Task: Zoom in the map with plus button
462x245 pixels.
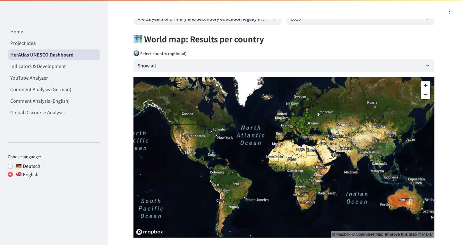Action: pos(425,85)
